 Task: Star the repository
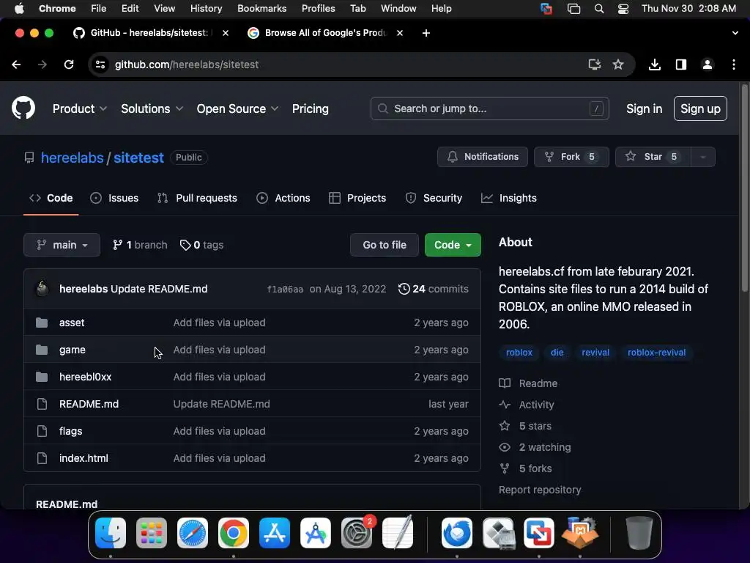coord(653,157)
